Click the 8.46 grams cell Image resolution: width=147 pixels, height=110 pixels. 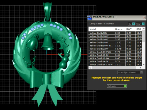tap(119, 58)
